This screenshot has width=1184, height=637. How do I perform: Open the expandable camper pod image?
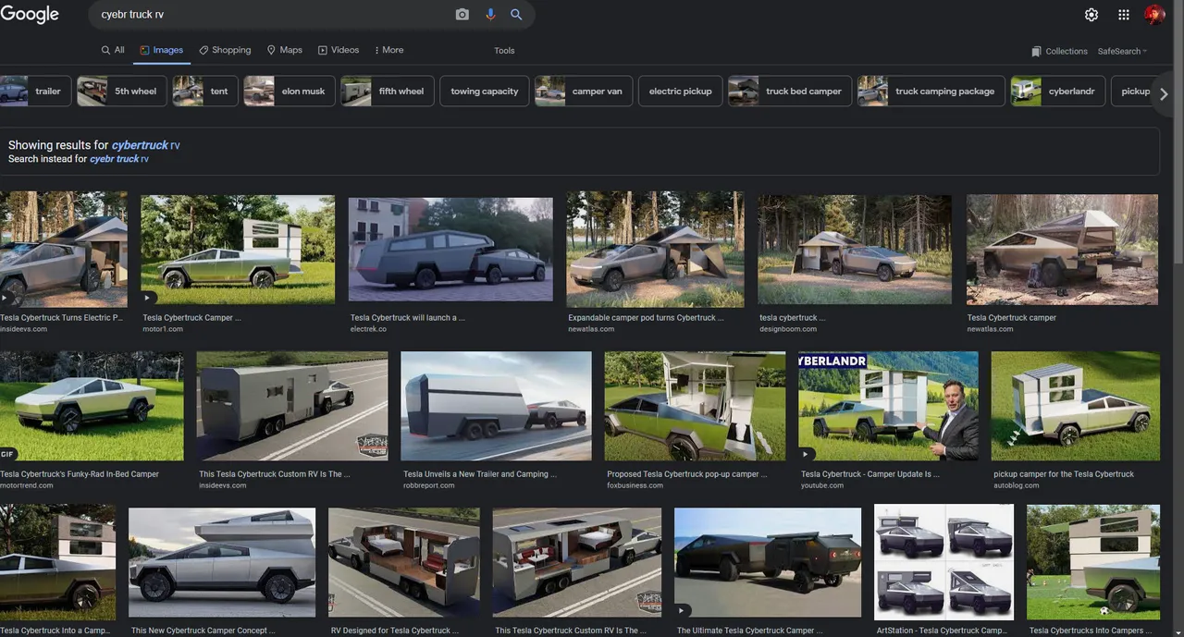pos(655,250)
